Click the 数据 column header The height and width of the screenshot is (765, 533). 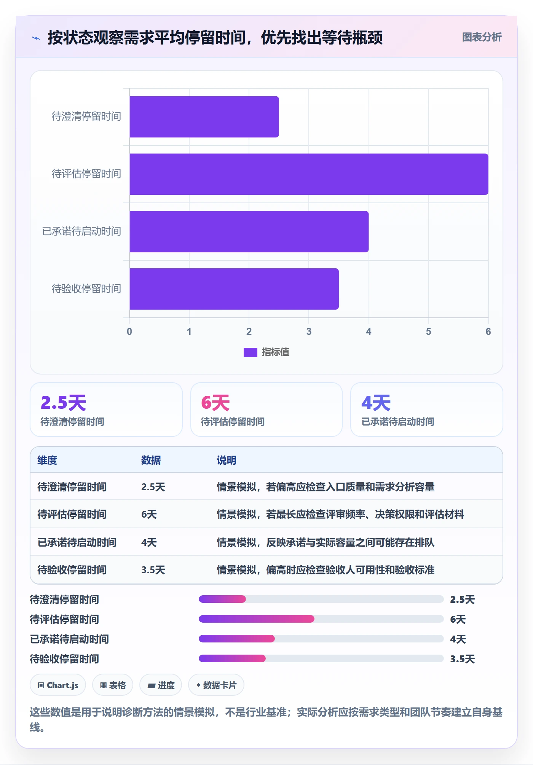[151, 460]
